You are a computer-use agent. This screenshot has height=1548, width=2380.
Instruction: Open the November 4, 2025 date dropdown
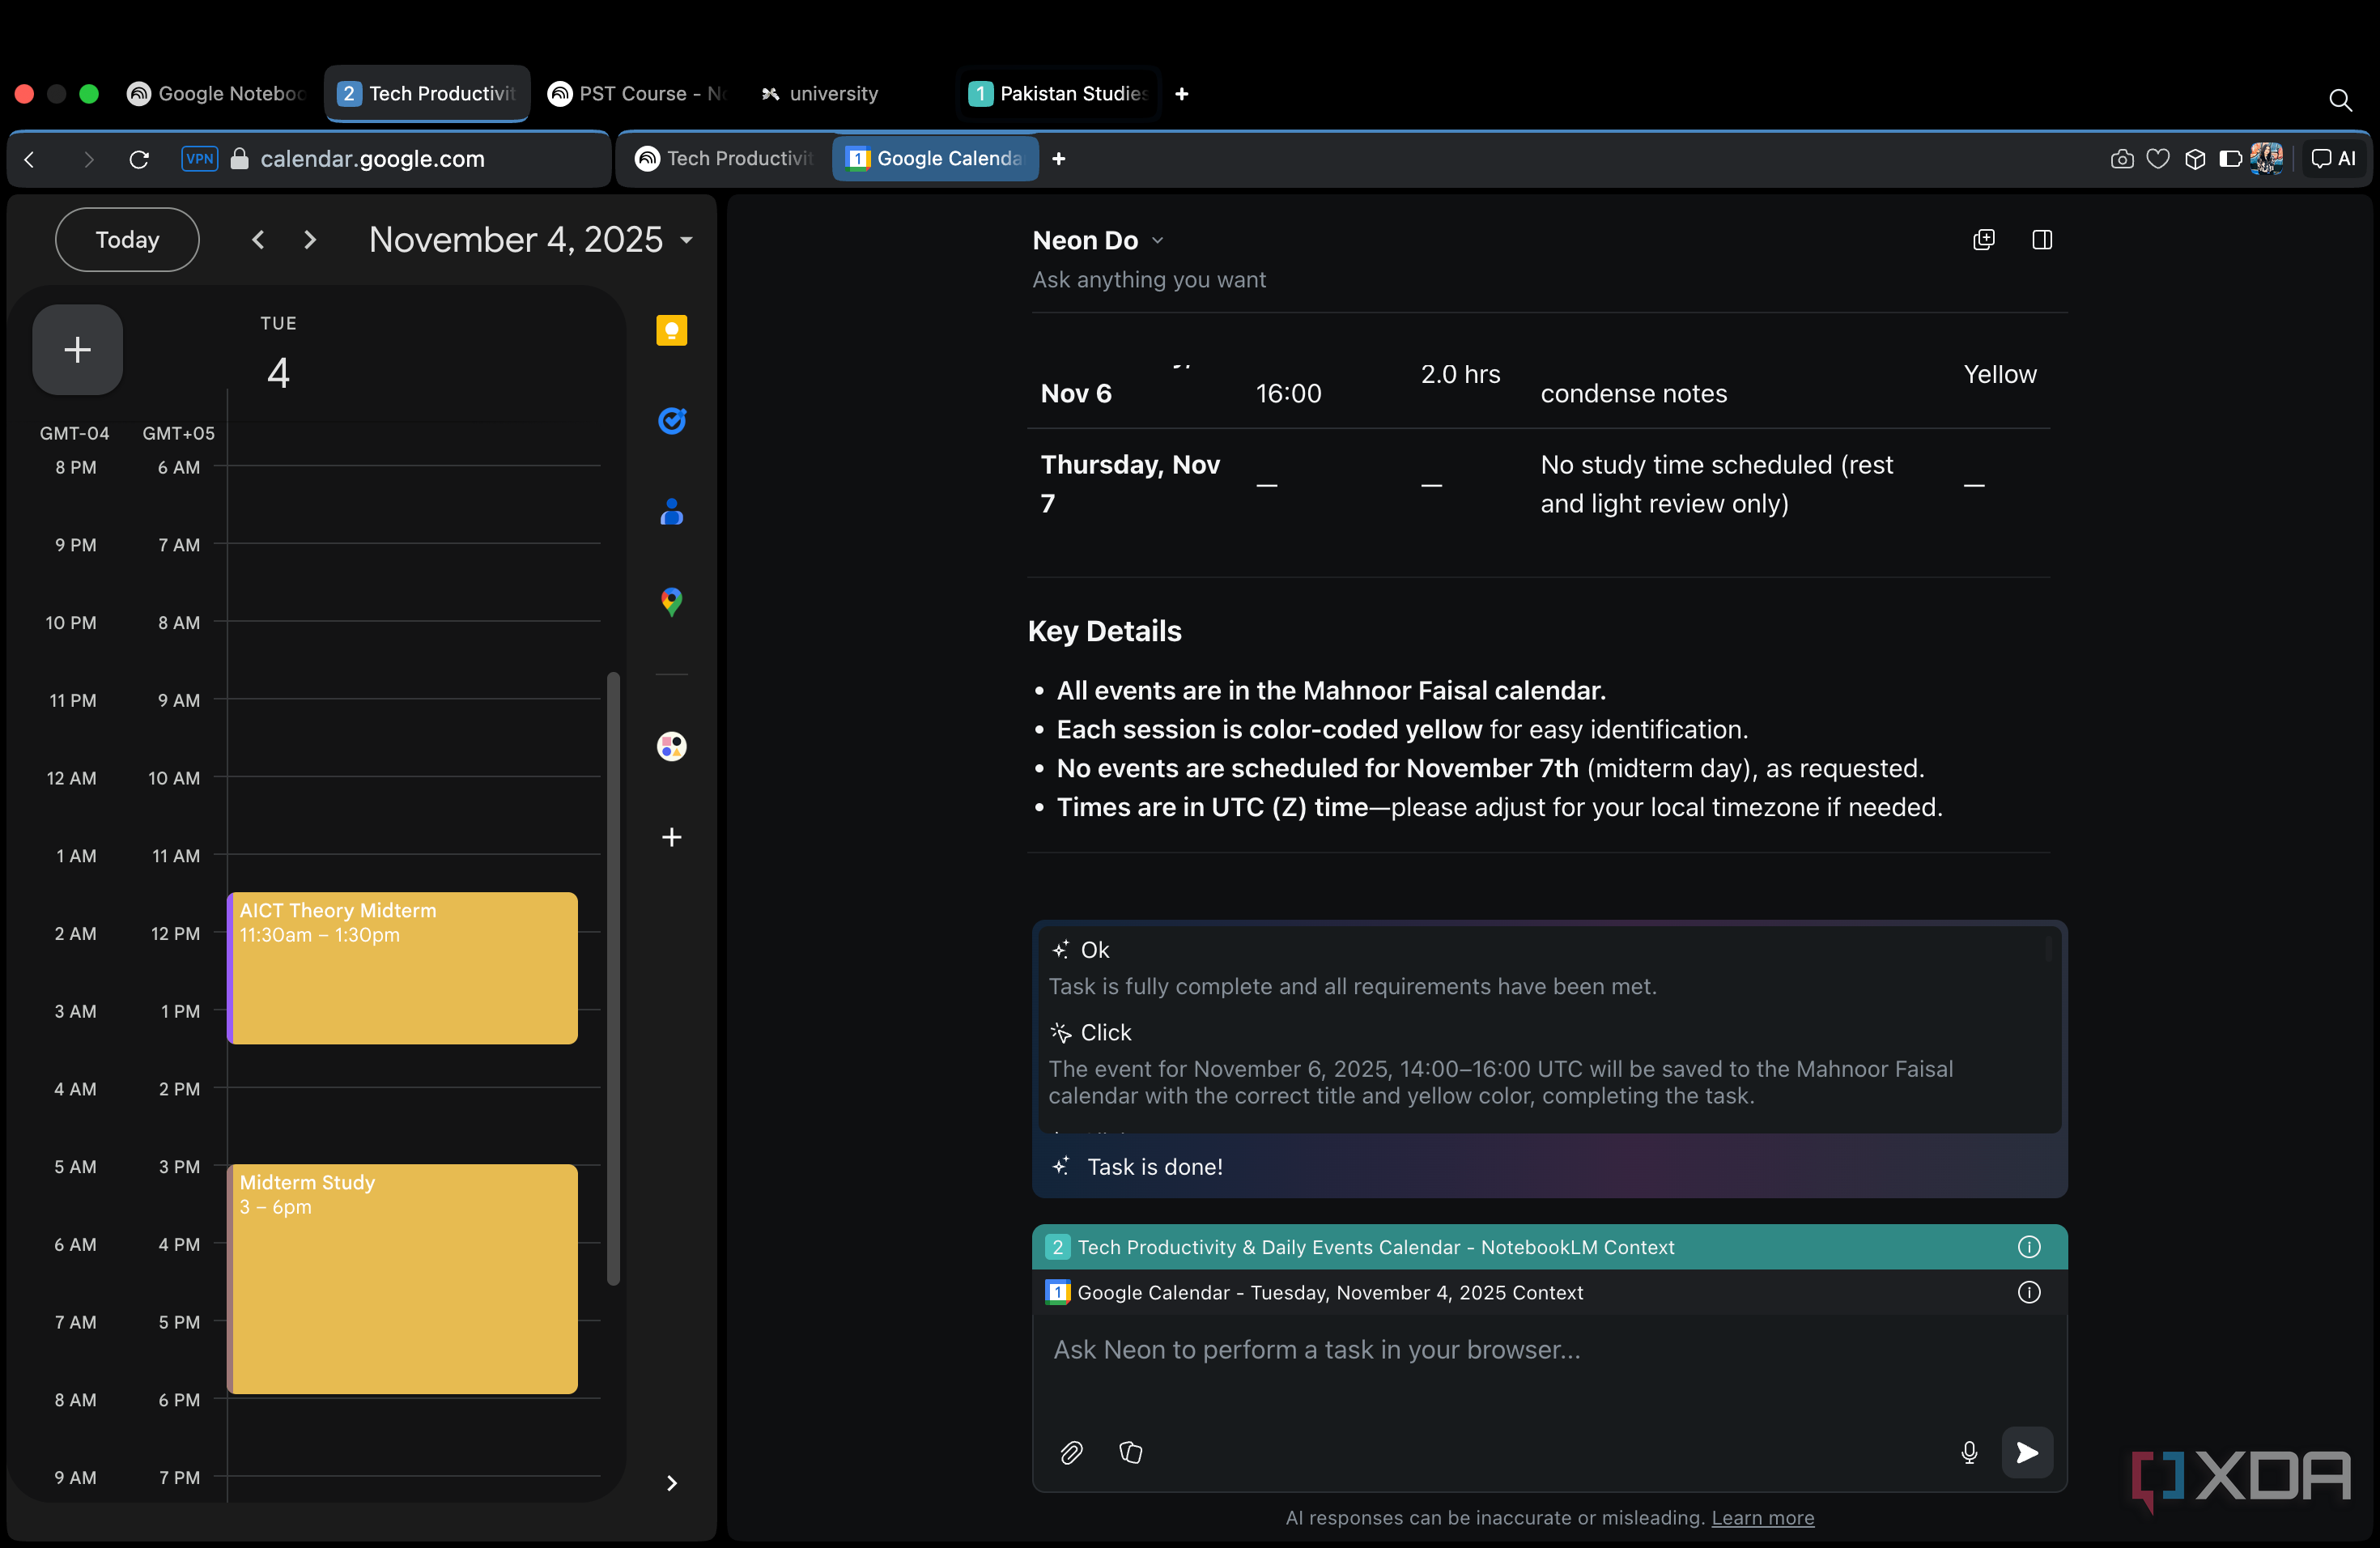click(530, 240)
